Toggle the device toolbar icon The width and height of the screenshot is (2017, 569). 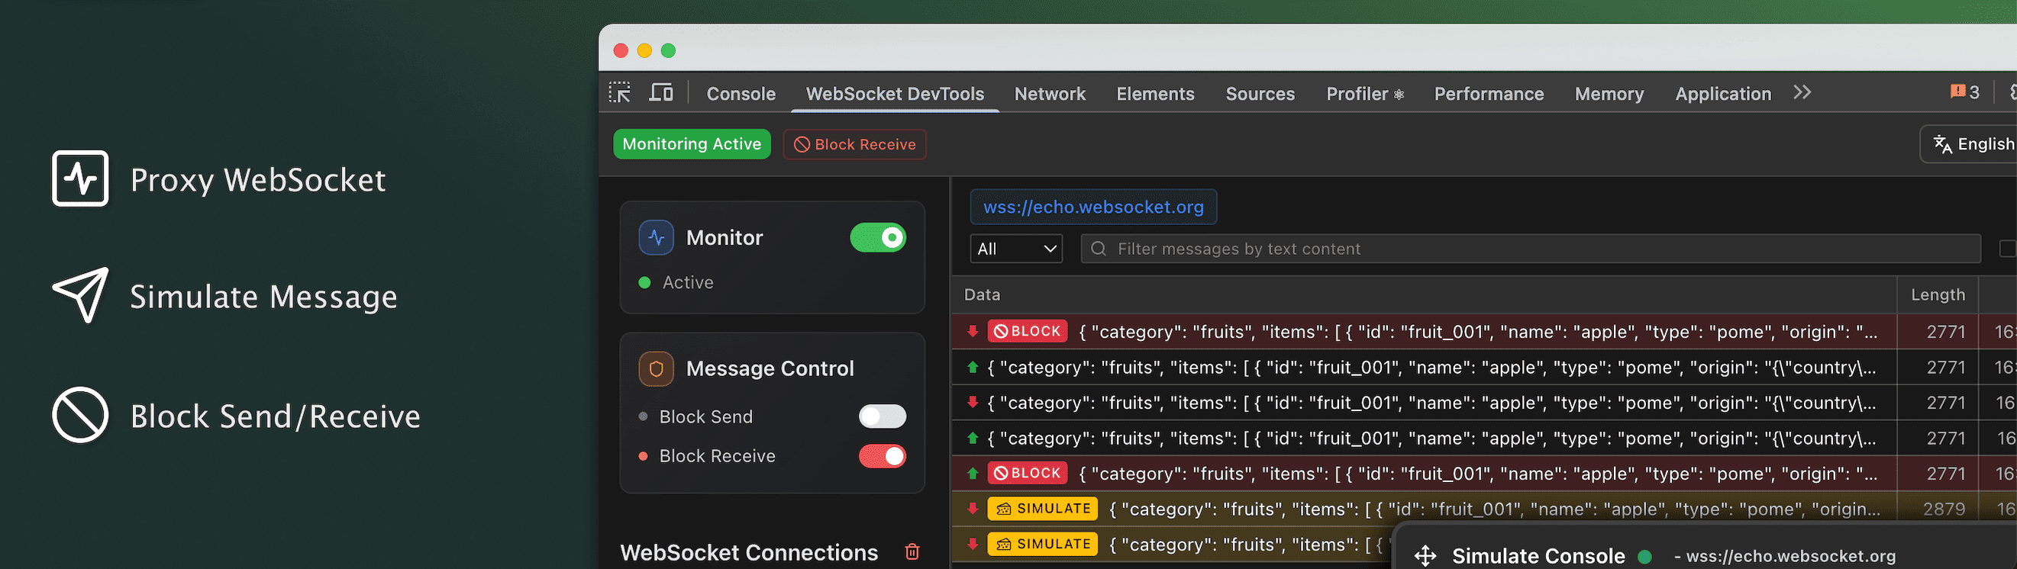coord(661,93)
